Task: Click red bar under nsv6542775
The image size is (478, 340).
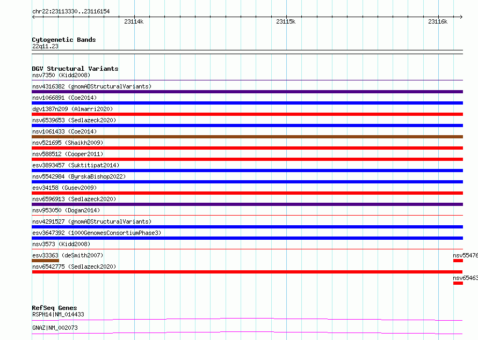Action: 247,272
